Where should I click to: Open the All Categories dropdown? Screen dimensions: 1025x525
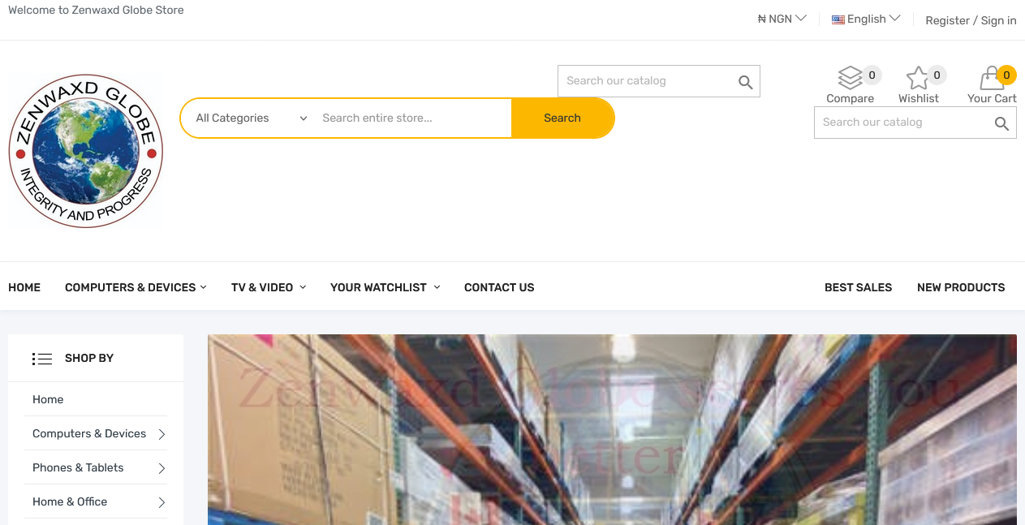(x=251, y=118)
